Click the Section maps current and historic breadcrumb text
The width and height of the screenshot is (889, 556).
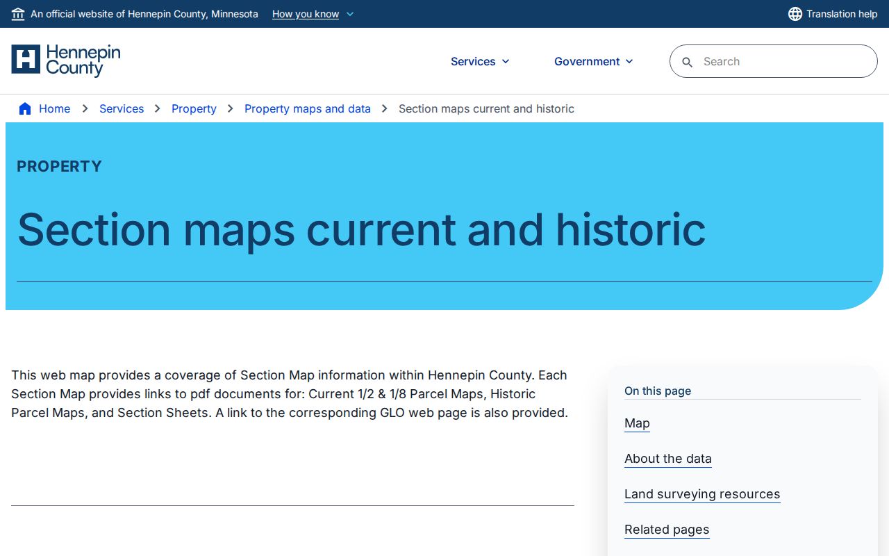486,108
